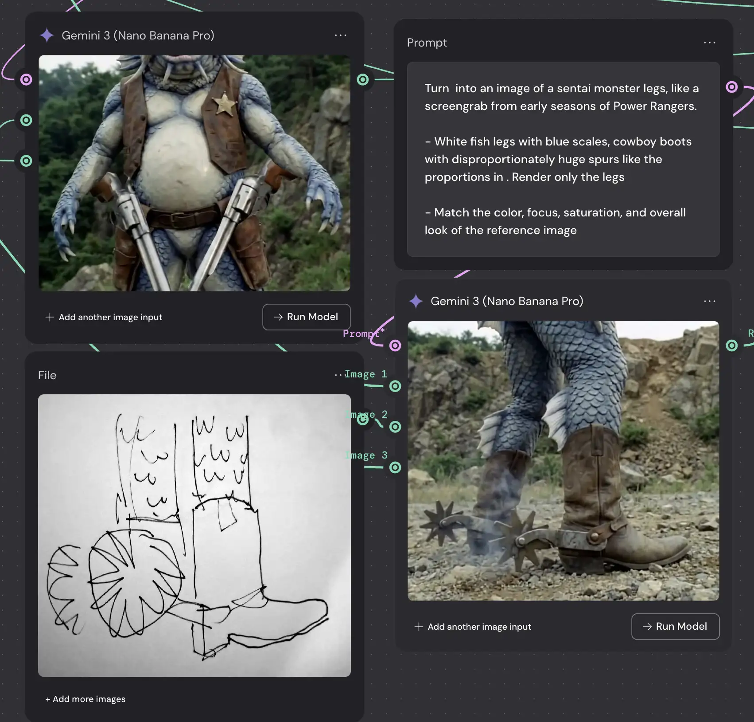The width and height of the screenshot is (754, 722).
Task: Click the Image 2 input port
Action: pos(395,427)
